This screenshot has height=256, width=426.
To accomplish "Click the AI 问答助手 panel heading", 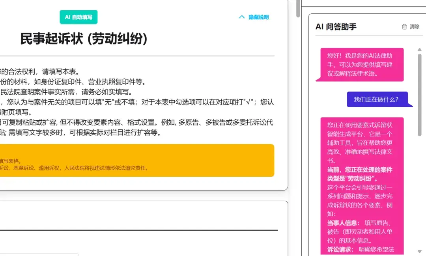I will (336, 26).
